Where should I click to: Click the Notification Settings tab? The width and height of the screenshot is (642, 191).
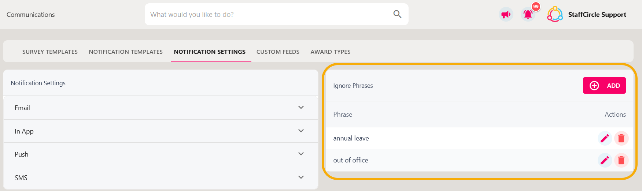tap(210, 52)
